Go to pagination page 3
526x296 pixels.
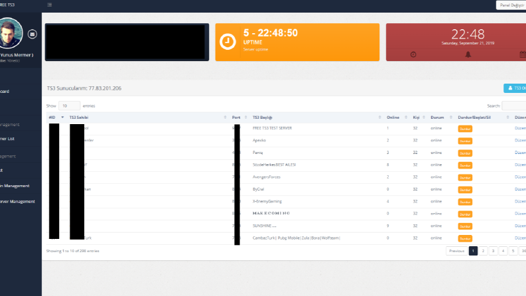pyautogui.click(x=493, y=251)
